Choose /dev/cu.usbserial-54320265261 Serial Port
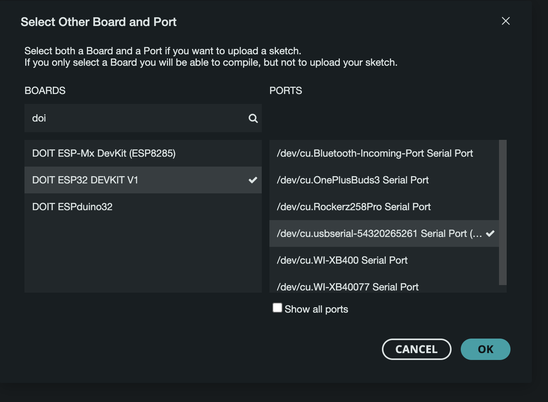548x402 pixels. tap(384, 233)
